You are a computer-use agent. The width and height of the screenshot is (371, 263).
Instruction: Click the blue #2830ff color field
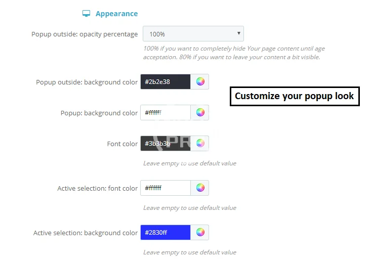[166, 233]
